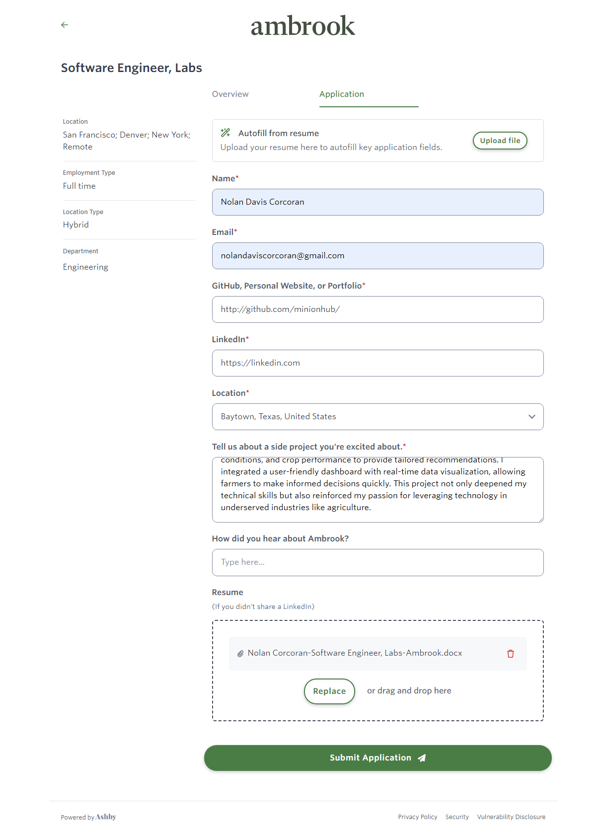Open the Privacy Policy link

417,817
